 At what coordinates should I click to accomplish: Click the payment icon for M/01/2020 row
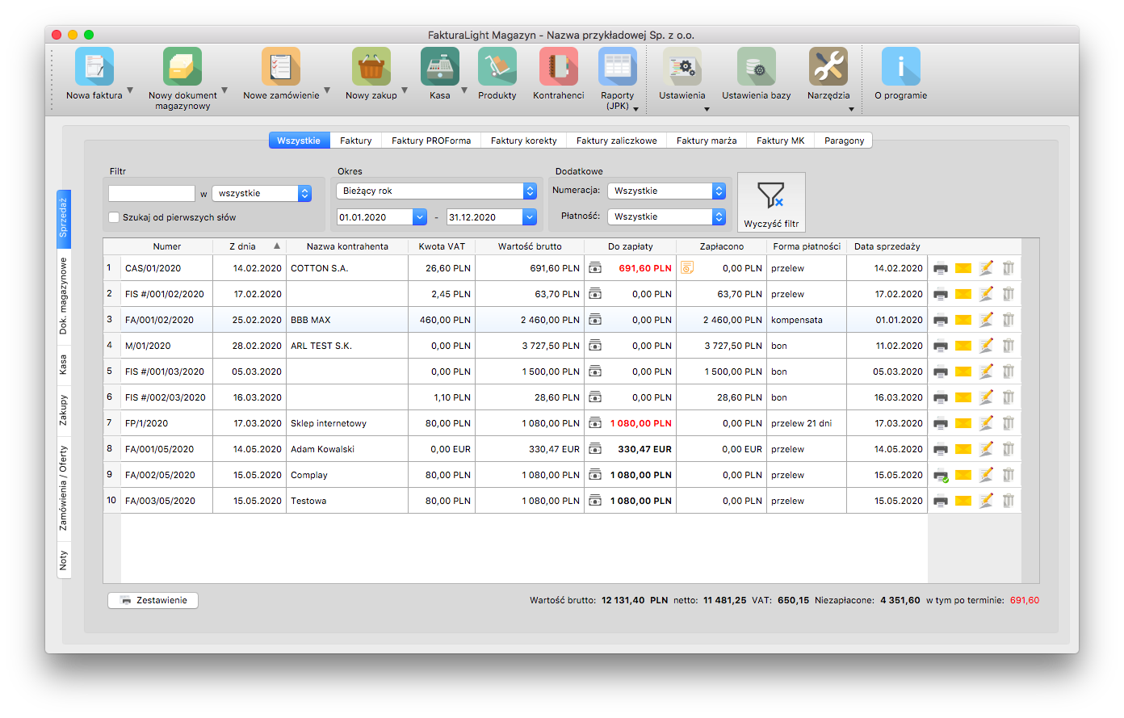pyautogui.click(x=595, y=346)
